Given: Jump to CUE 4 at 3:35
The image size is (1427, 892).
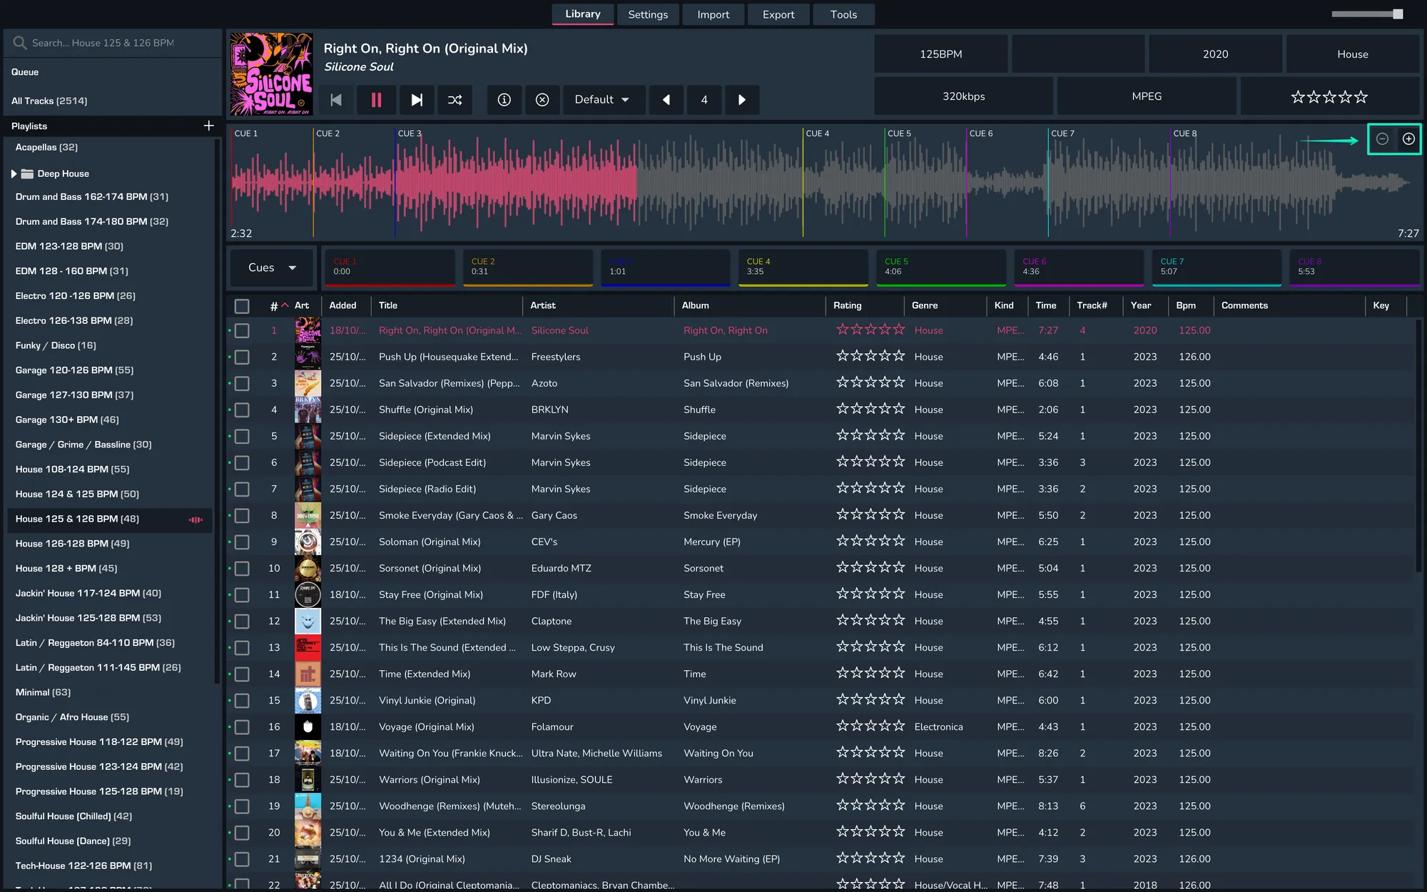Looking at the screenshot, I should click(x=802, y=267).
